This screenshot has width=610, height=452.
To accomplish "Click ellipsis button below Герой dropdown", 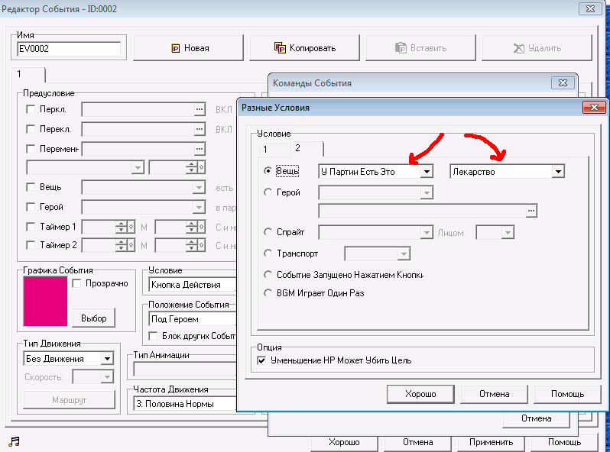I will [531, 211].
